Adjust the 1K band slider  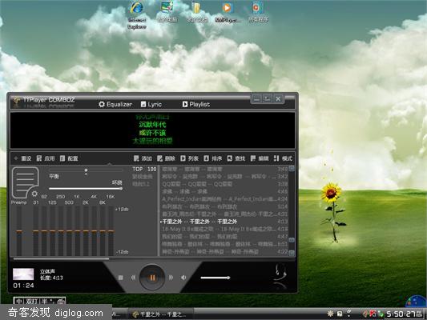78,230
